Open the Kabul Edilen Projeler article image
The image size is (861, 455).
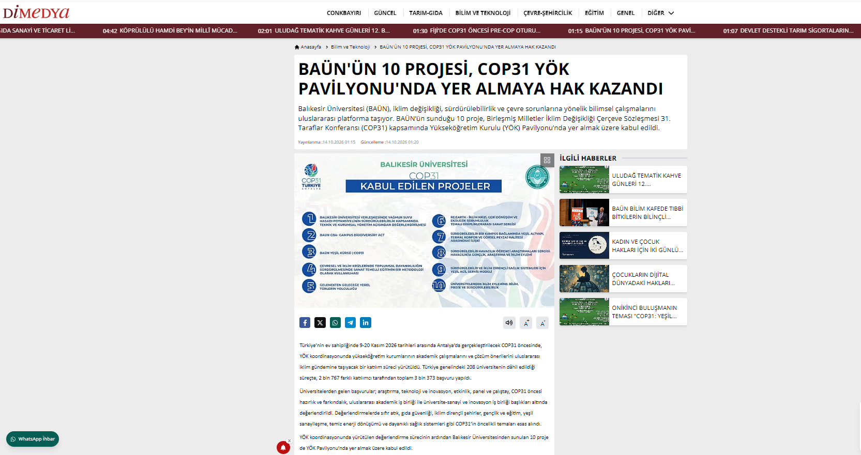point(424,230)
